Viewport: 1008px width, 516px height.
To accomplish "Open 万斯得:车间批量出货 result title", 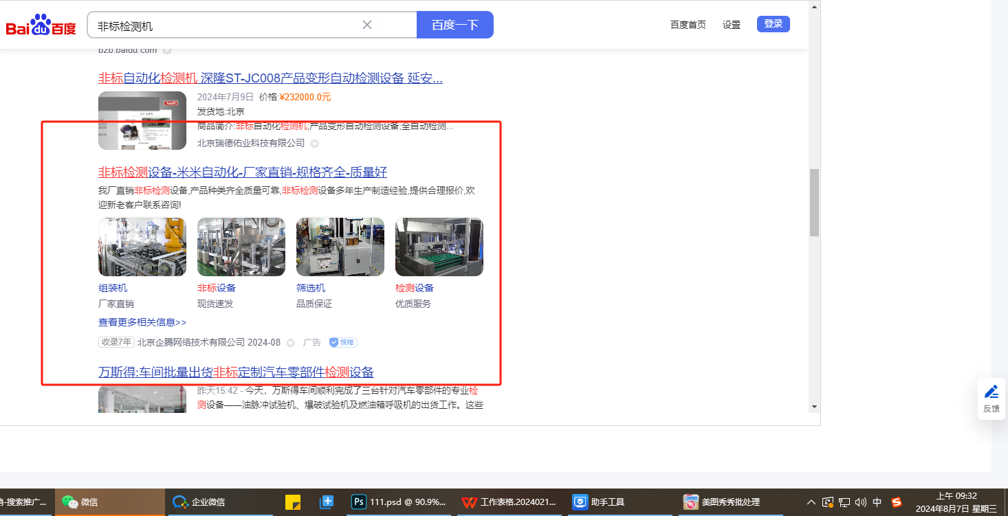I will click(236, 372).
